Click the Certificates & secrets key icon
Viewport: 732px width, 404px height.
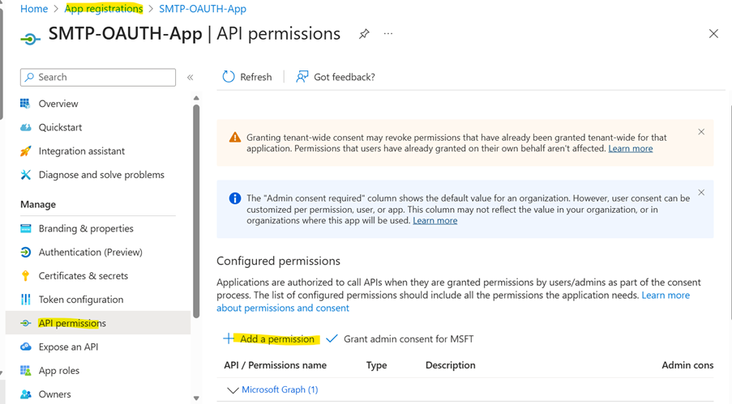coord(26,276)
